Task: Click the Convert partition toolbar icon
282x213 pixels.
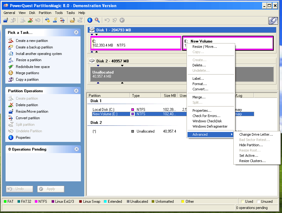Action: tap(62, 20)
